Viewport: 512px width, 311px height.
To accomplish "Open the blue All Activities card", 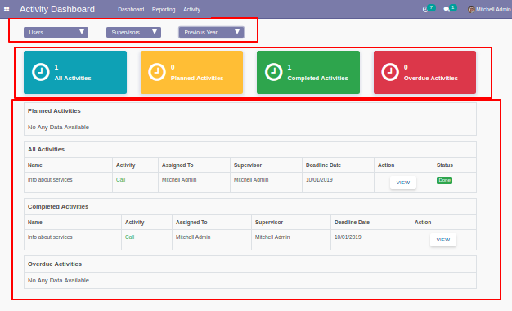I will point(75,73).
